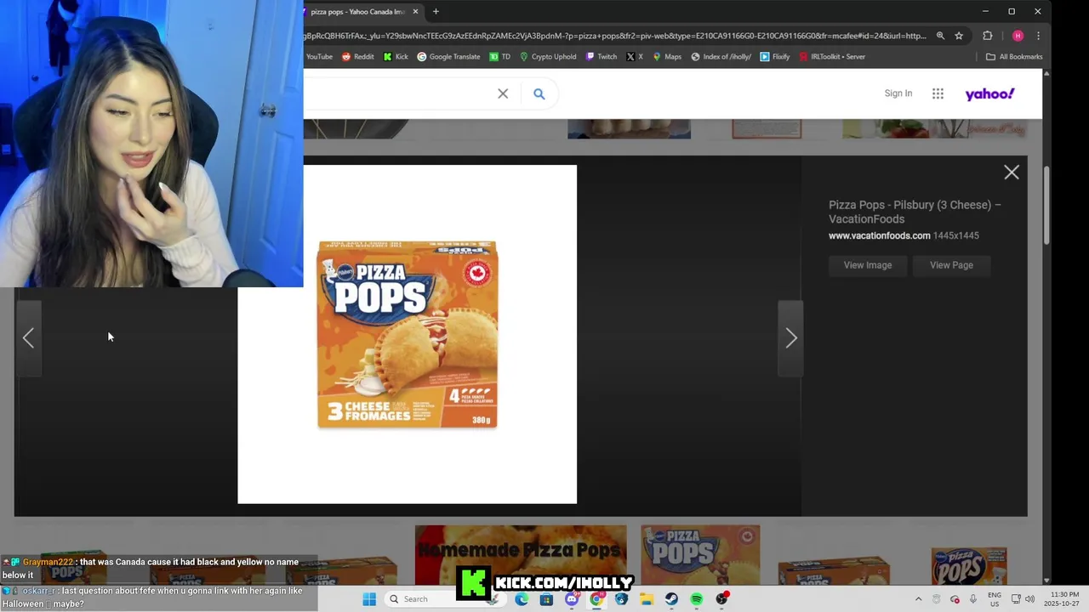Close the pizza pops browser tab

415,12
